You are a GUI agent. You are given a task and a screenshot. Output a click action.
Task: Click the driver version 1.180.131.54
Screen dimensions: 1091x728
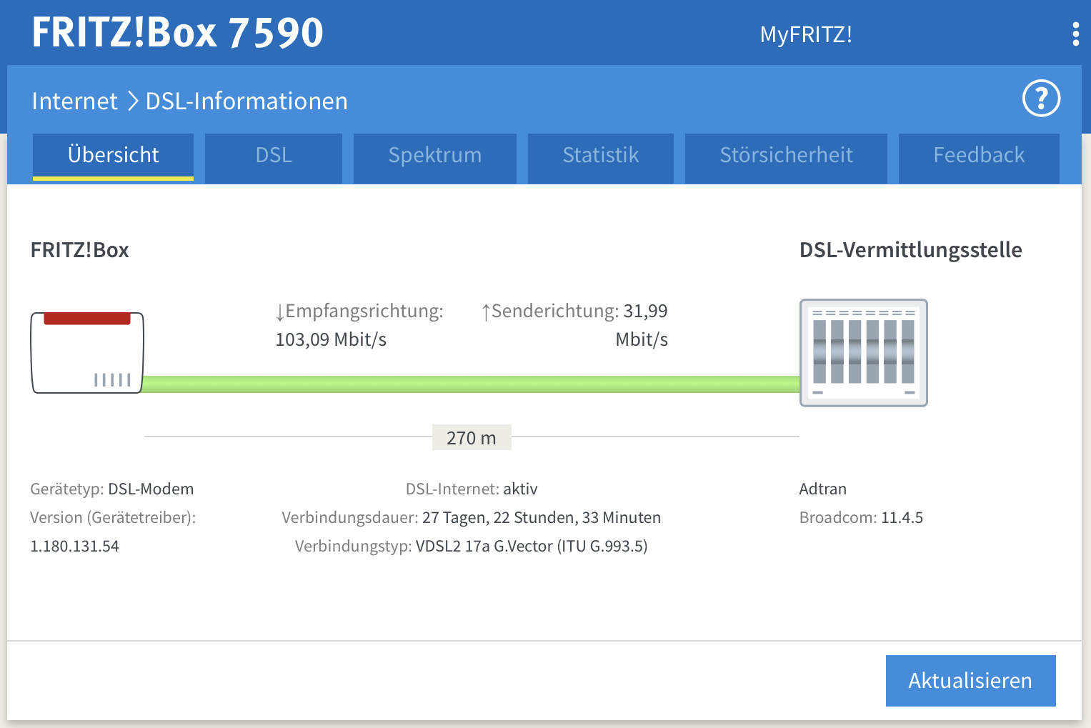pyautogui.click(x=74, y=547)
